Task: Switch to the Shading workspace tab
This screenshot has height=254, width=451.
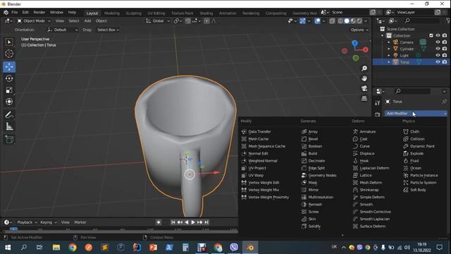Action: [x=206, y=13]
